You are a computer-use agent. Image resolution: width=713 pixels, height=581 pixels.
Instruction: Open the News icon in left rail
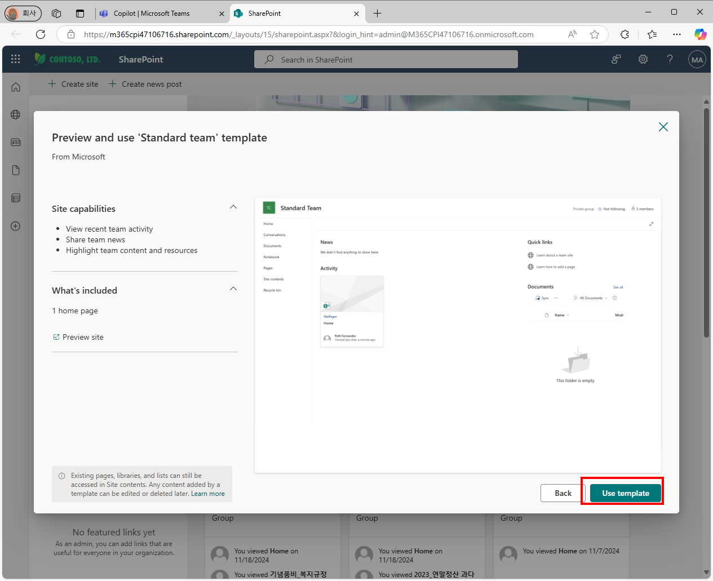click(16, 142)
